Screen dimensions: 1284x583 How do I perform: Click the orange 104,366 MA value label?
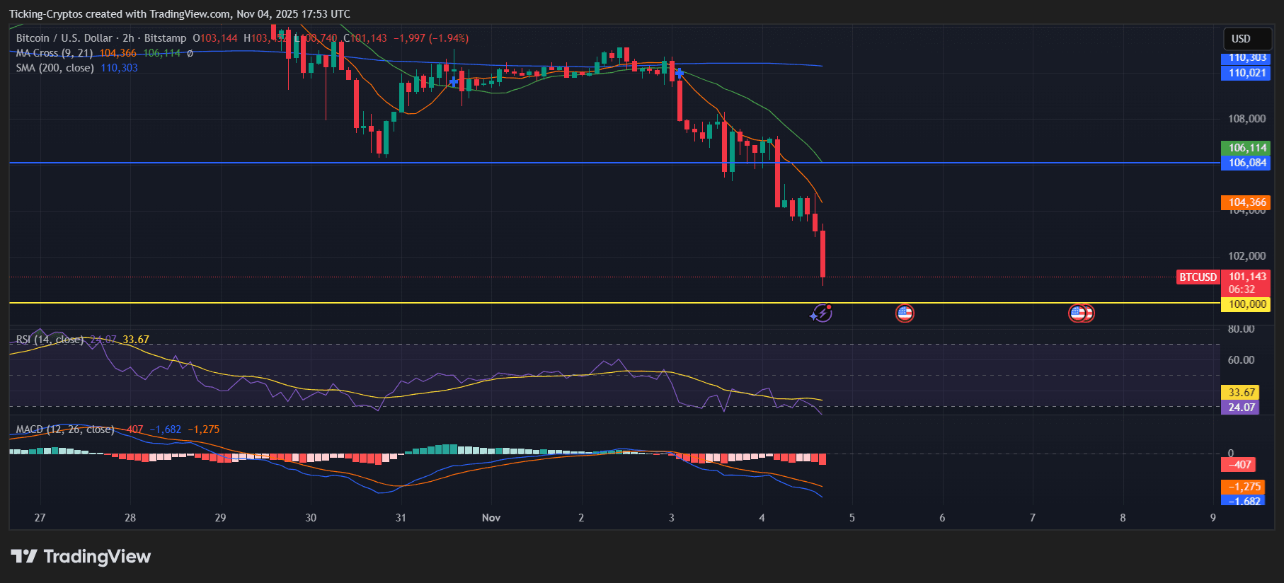[x=1246, y=202]
